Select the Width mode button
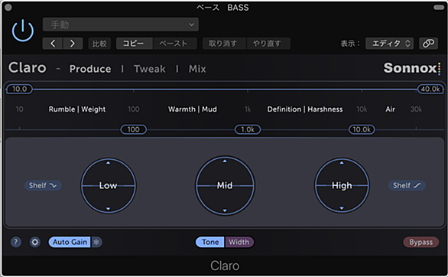 point(239,242)
